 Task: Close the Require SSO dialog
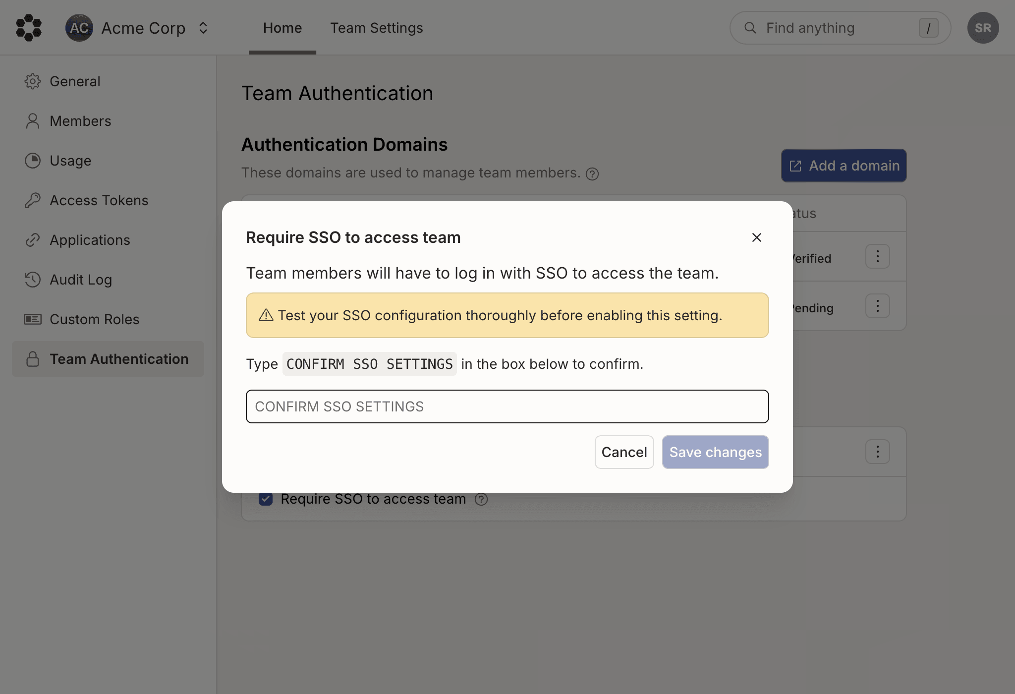click(757, 237)
